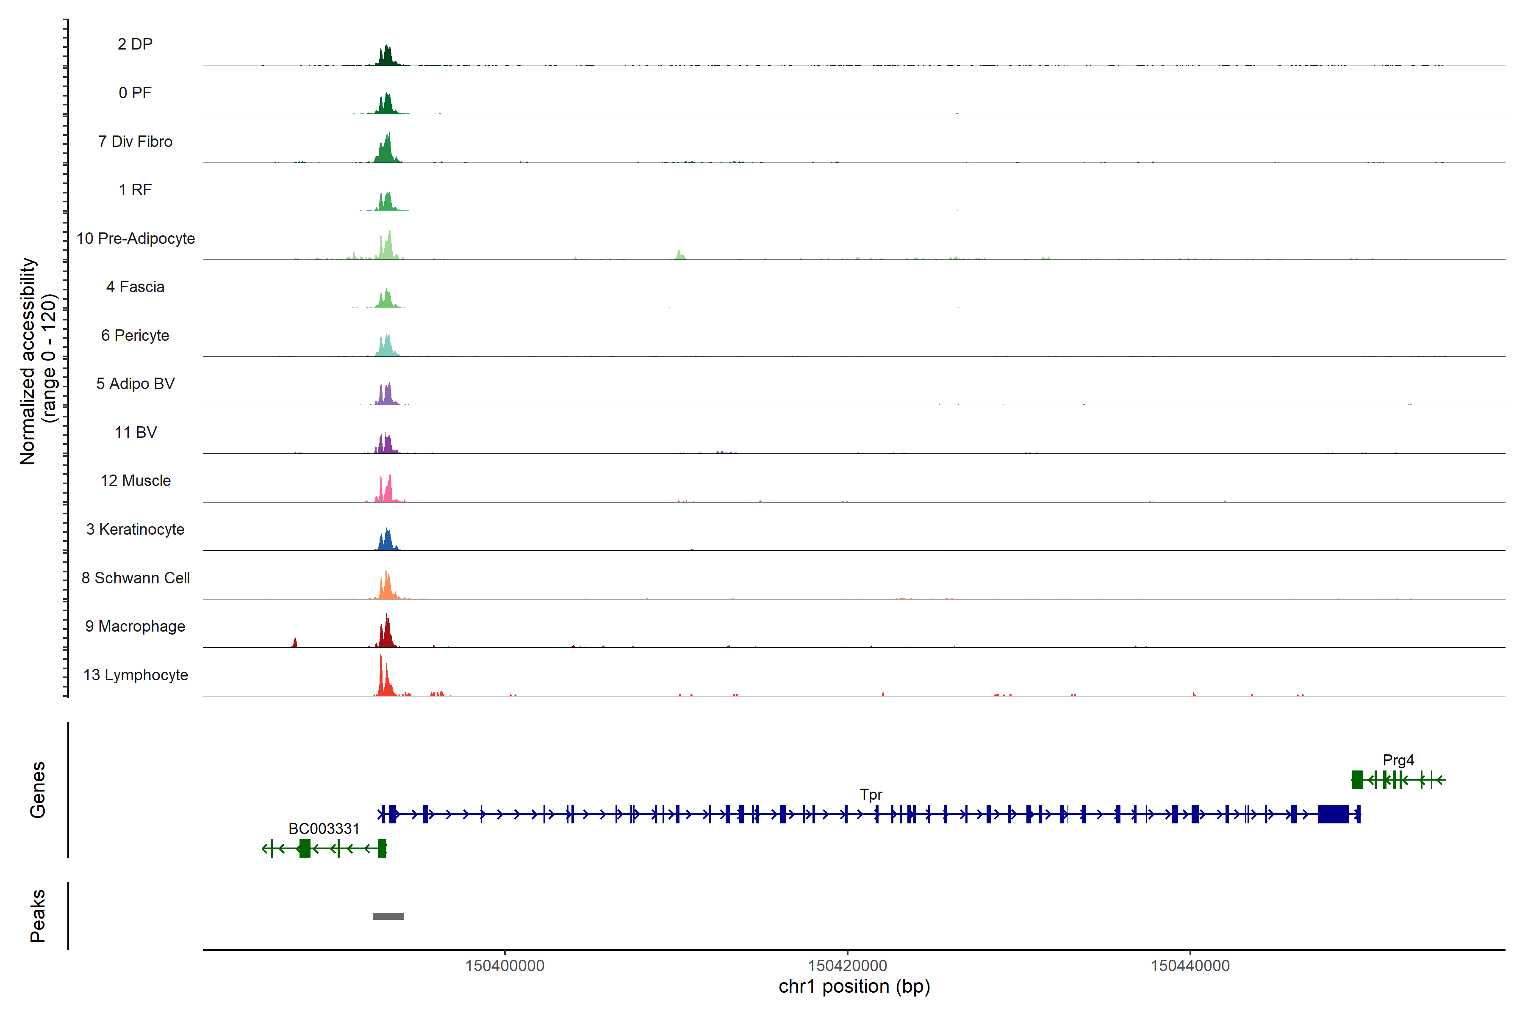Click the 2 DP track label
The width and height of the screenshot is (1525, 1016).
coord(135,44)
